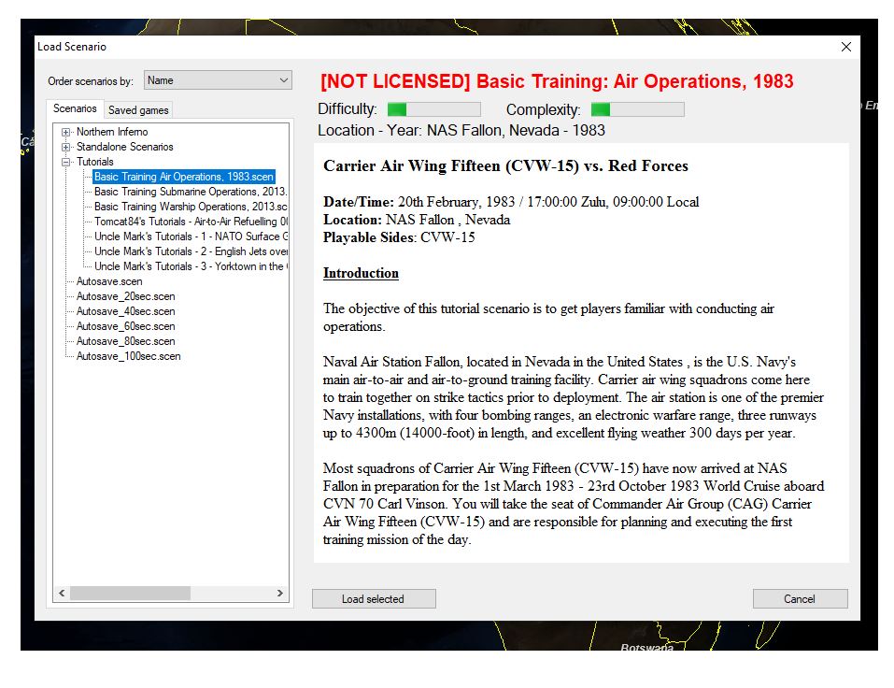The width and height of the screenshot is (894, 688).
Task: Select Basic Training Air Operations, 1983.scen
Action: (x=184, y=177)
